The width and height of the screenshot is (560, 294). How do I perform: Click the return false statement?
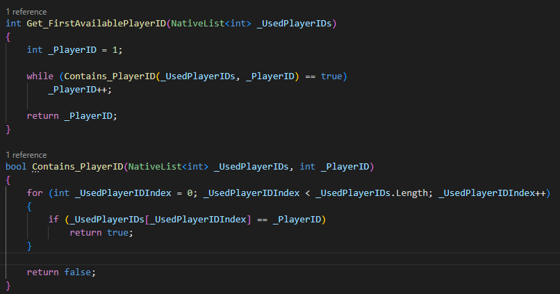[x=61, y=272]
